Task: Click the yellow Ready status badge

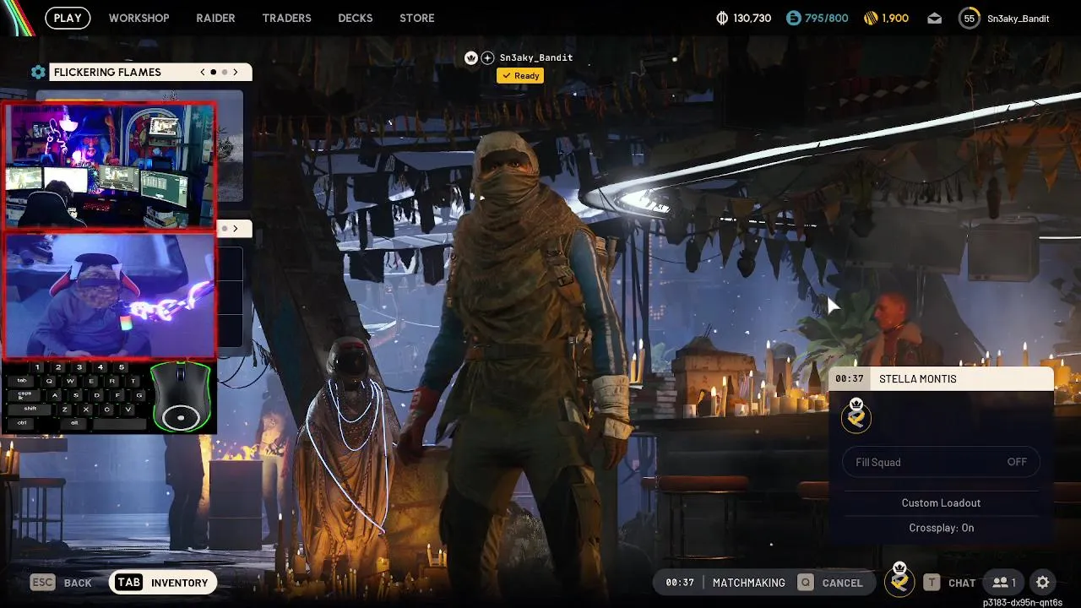Action: point(520,75)
